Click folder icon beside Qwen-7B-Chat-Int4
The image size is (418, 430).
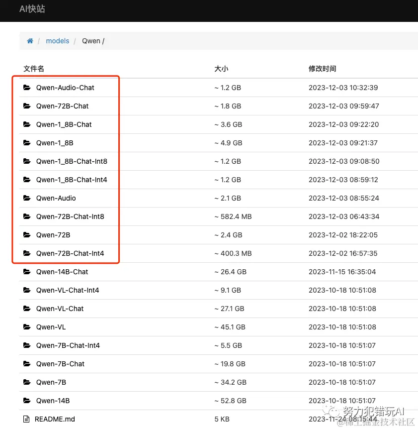[27, 345]
